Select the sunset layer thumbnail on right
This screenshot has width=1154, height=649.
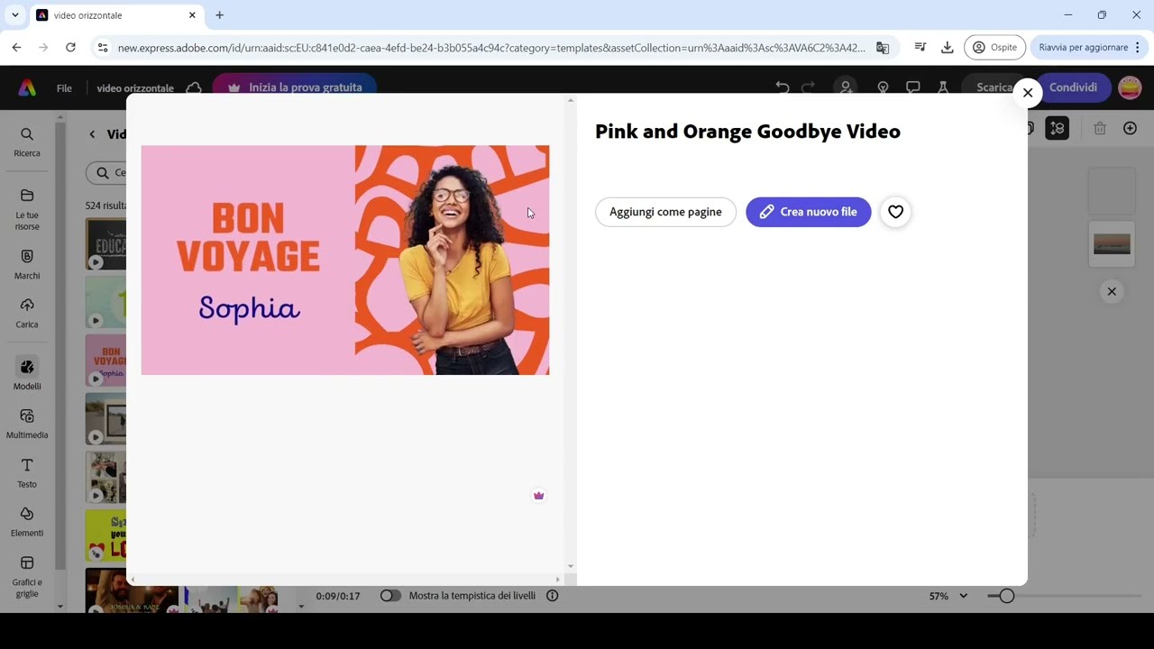pos(1112,243)
